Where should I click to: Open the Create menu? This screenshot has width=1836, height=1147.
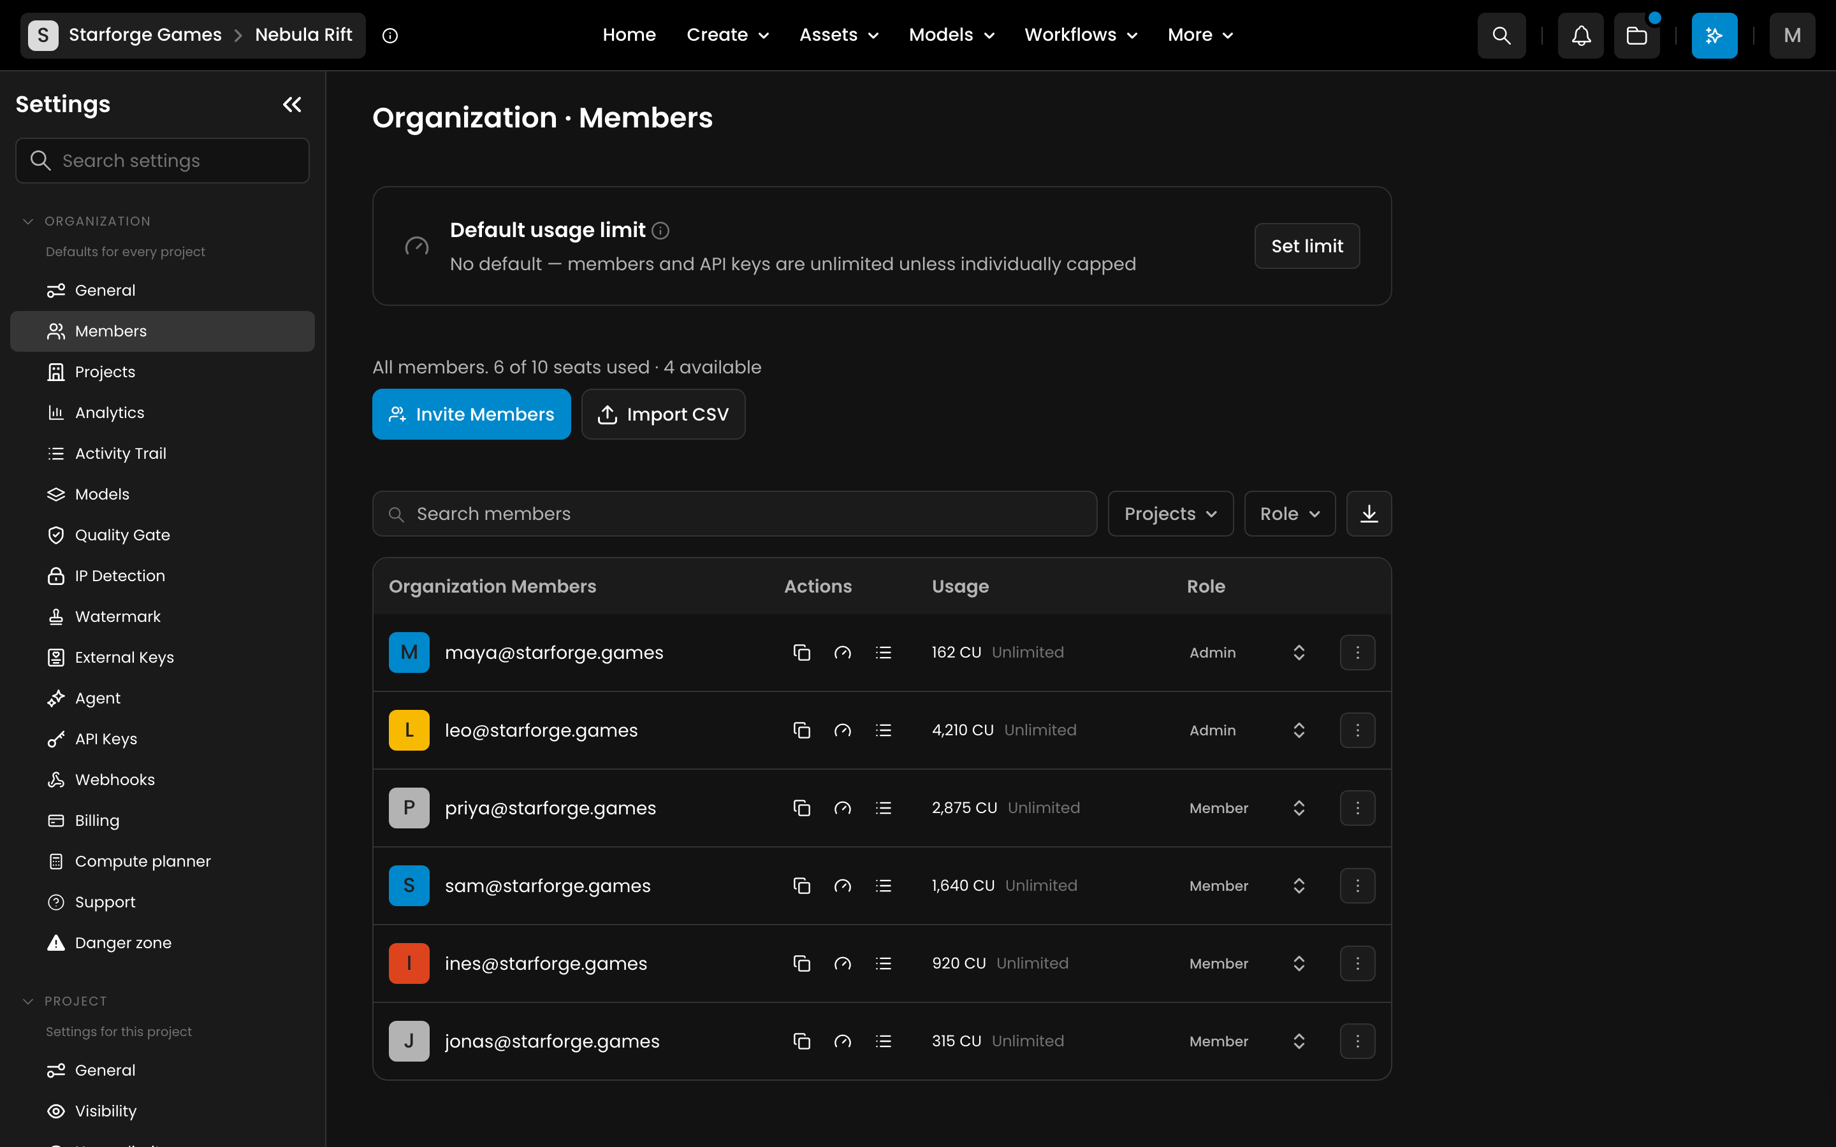click(727, 35)
